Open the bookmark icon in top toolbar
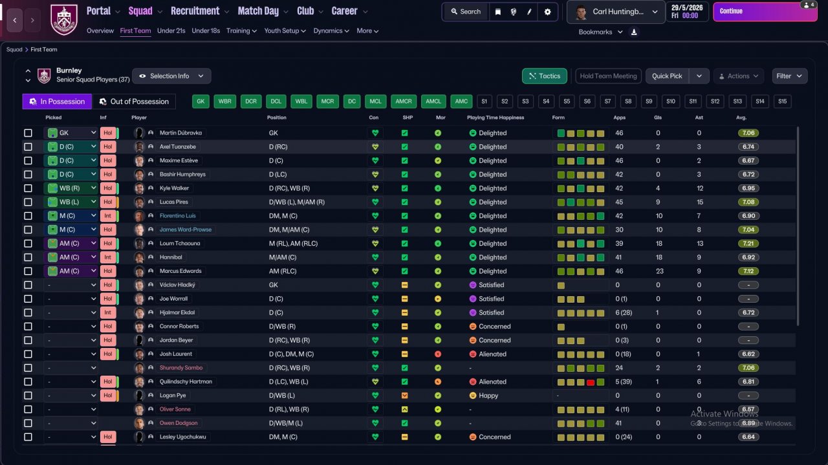 click(497, 12)
